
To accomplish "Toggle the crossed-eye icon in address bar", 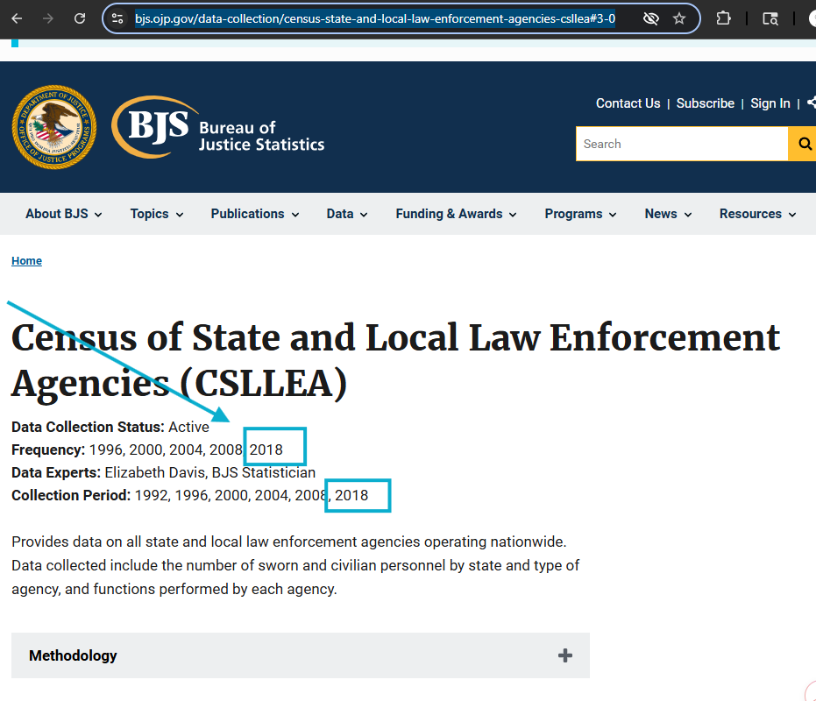I will (x=650, y=18).
